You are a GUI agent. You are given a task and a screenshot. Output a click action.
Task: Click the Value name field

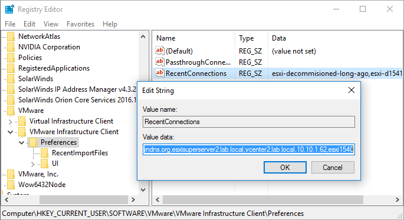(249, 122)
